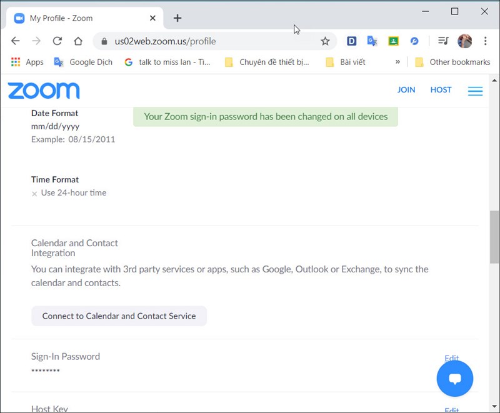Click the Zoom logo
Screen dimensions: 500x413
(x=44, y=90)
